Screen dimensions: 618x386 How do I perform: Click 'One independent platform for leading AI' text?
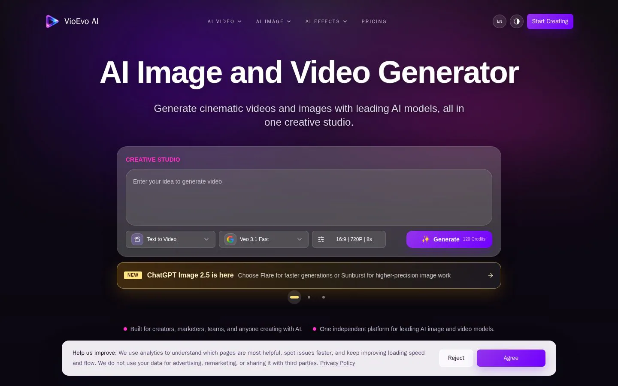(407, 329)
